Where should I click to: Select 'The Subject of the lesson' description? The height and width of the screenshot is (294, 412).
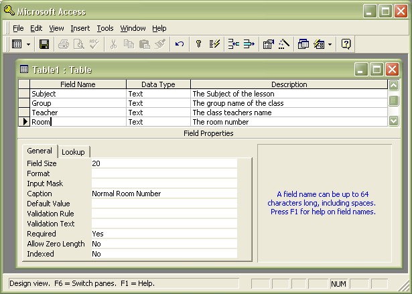tap(289, 94)
